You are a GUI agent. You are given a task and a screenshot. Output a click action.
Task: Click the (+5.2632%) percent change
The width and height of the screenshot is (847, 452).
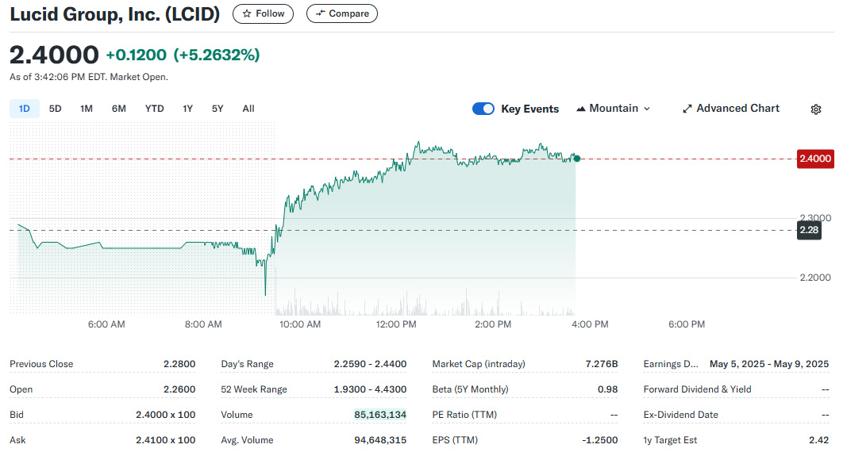pyautogui.click(x=217, y=55)
